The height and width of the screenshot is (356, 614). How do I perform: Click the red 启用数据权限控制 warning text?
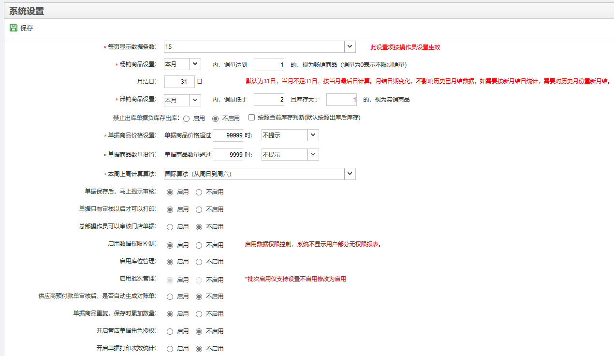coord(313,244)
